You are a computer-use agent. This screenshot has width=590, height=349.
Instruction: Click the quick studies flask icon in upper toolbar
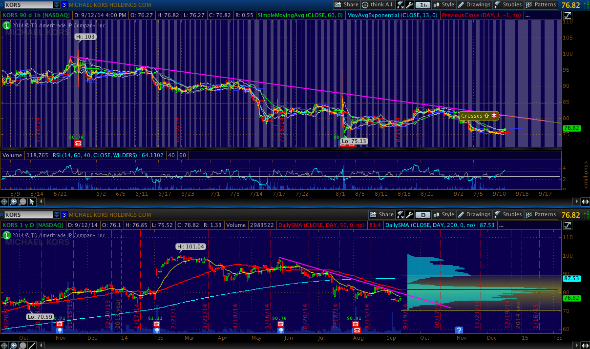(400, 5)
